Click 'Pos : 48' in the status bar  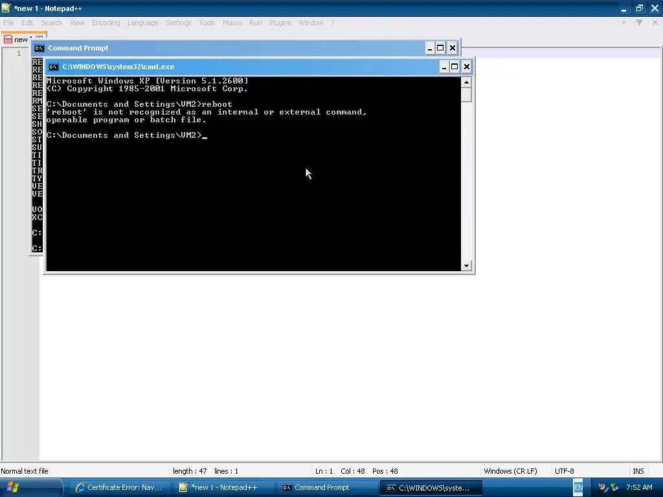(x=385, y=471)
